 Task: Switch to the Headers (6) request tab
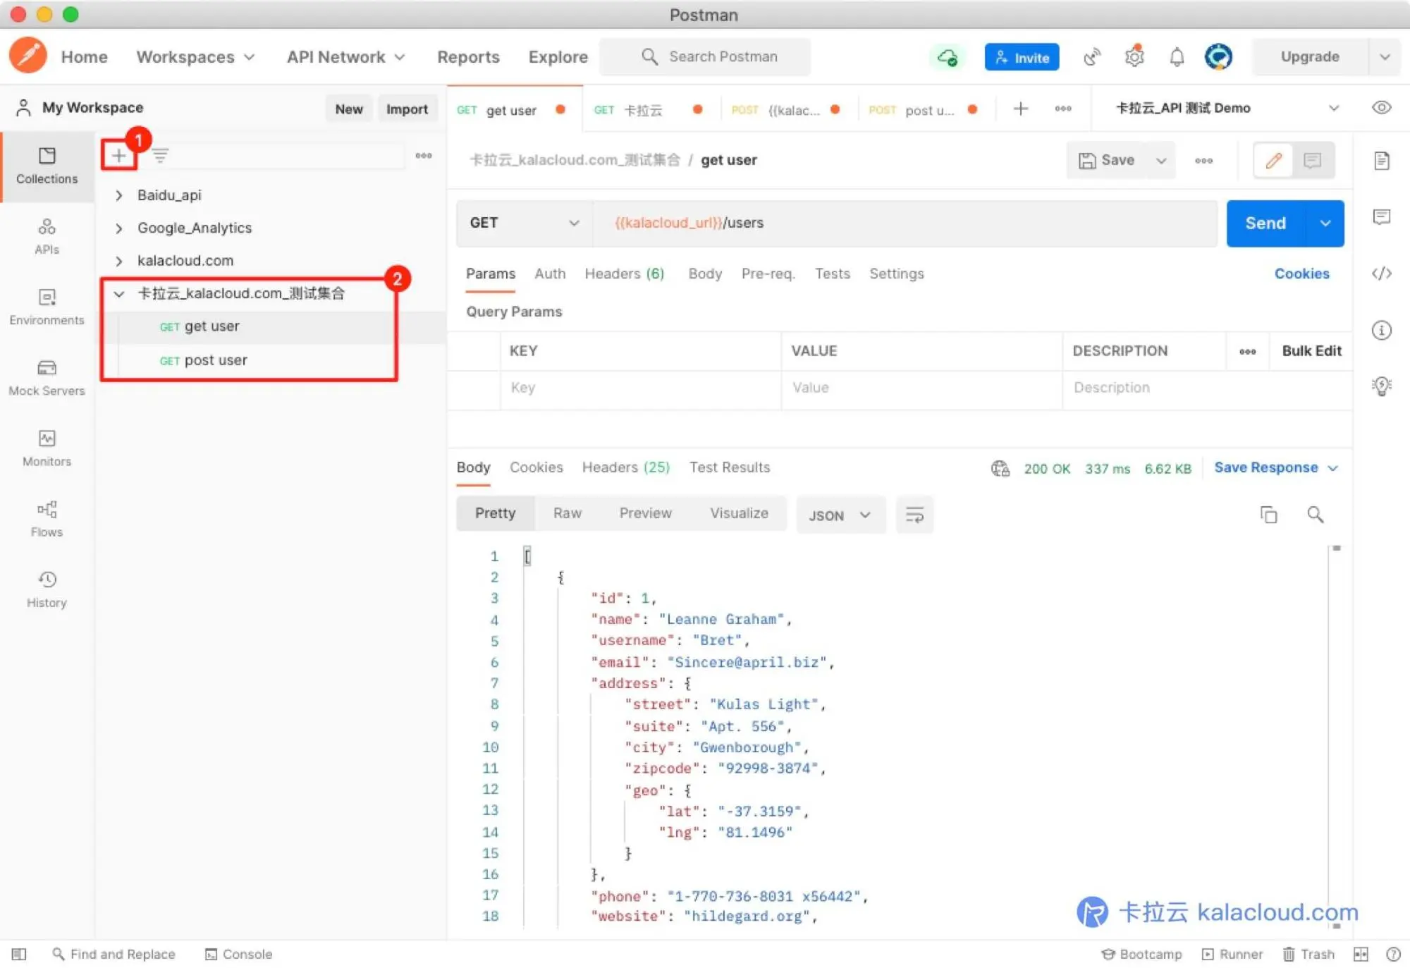click(x=624, y=274)
